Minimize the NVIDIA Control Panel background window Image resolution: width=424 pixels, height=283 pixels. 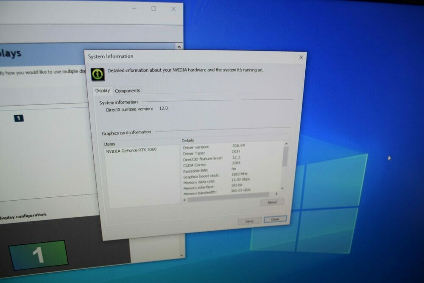[134, 8]
